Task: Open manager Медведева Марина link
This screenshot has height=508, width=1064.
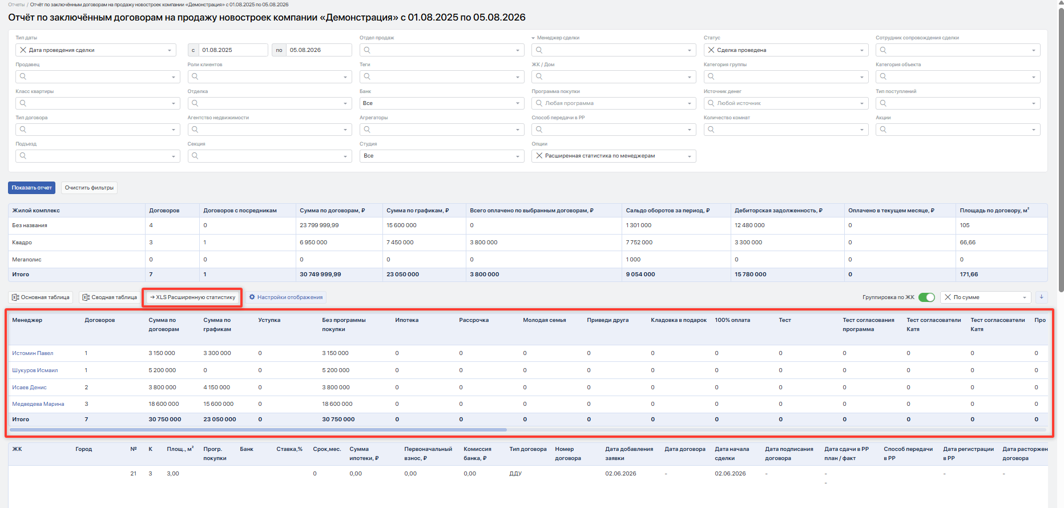Action: (x=38, y=404)
